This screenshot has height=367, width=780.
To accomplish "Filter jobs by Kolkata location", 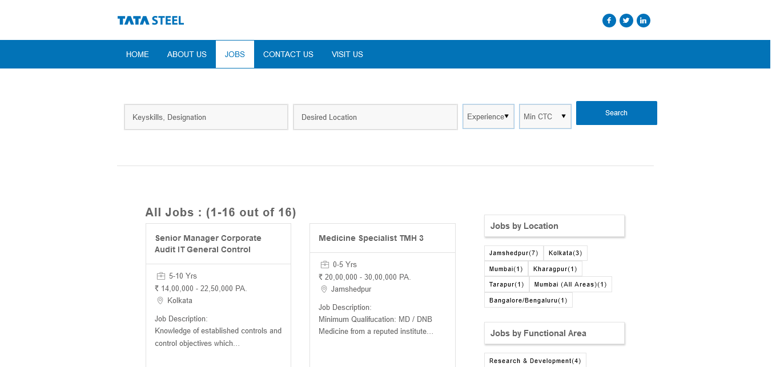I will pos(565,253).
